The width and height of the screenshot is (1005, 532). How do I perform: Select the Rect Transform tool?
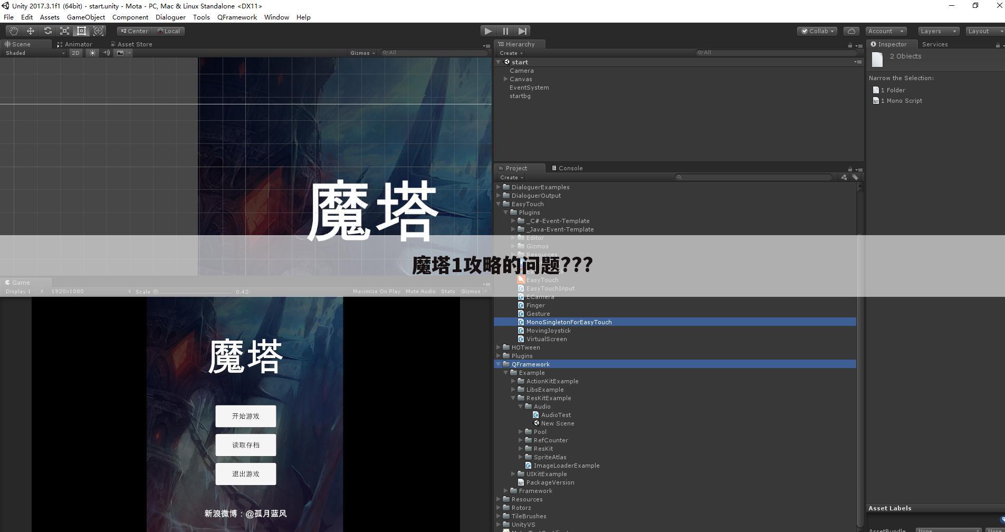coord(81,31)
